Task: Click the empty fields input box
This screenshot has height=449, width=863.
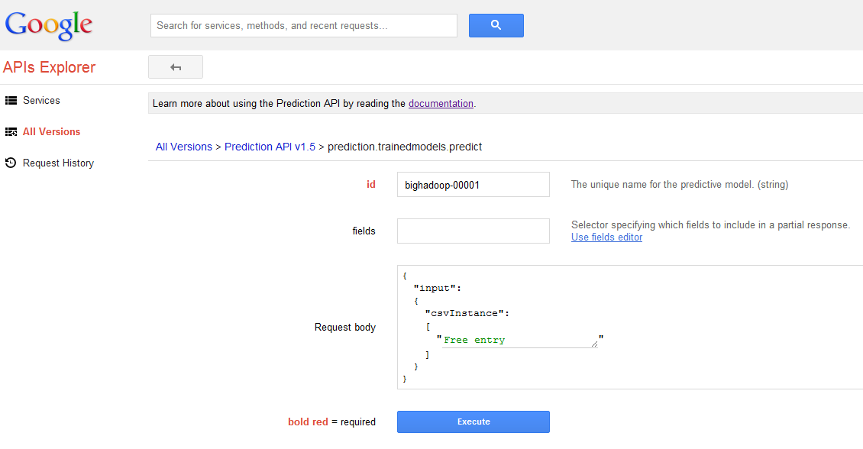Action: tap(473, 231)
